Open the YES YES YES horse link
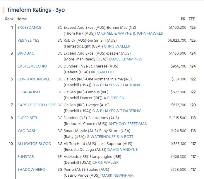This screenshot has height=179, width=204. pos(28,40)
